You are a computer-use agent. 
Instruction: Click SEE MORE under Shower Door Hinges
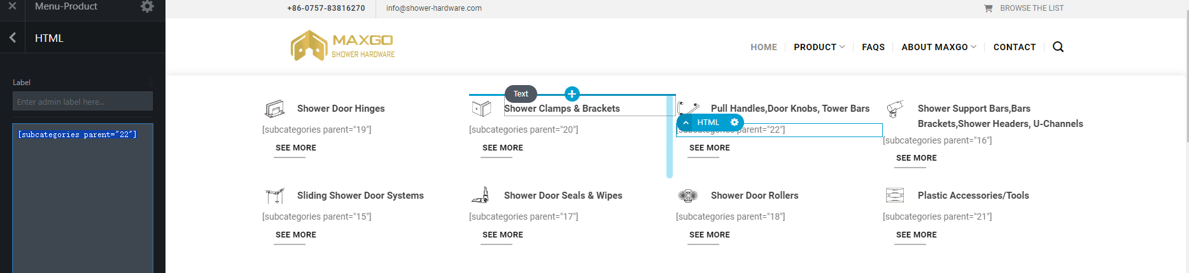tap(296, 148)
